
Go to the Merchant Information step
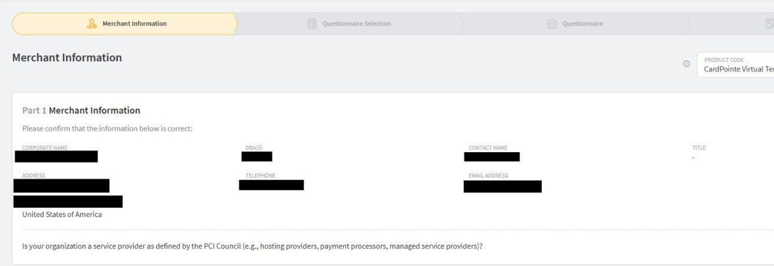[134, 24]
